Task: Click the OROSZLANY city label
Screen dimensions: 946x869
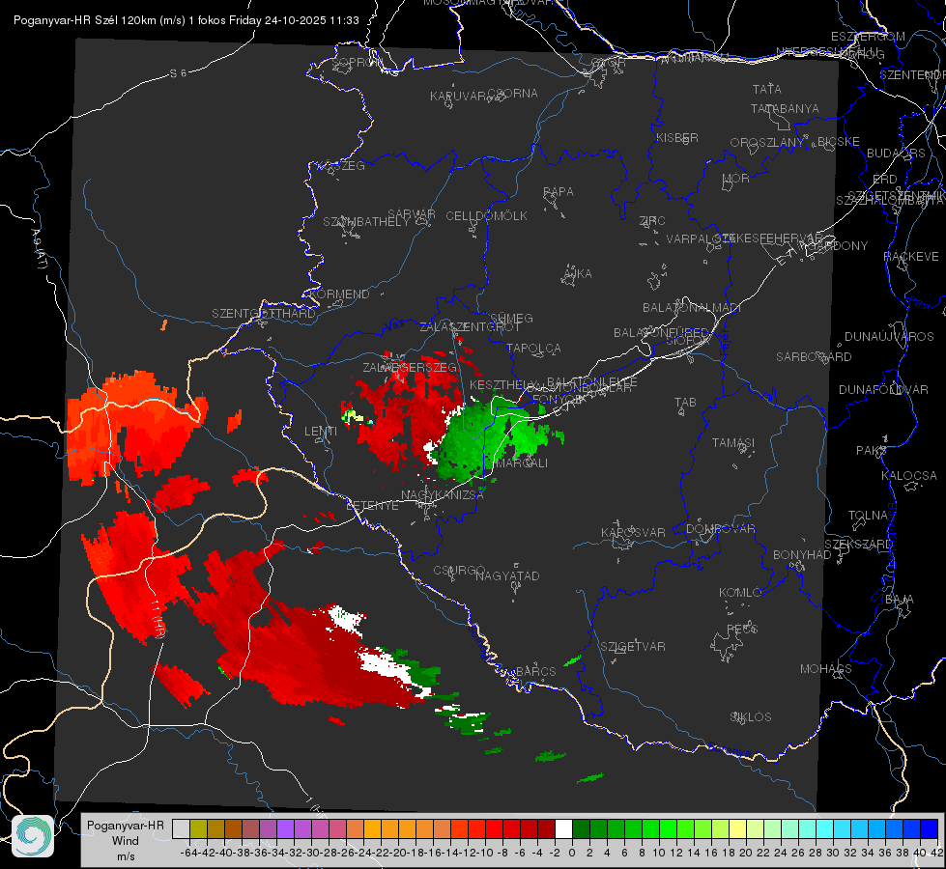Action: pos(767,142)
